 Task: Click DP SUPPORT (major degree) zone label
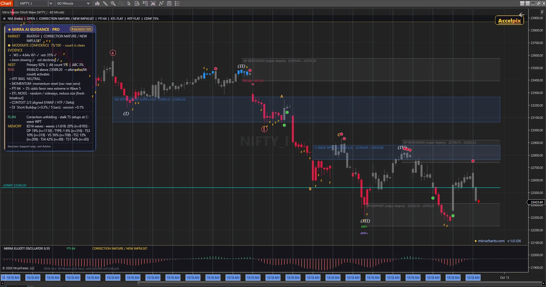(400, 206)
